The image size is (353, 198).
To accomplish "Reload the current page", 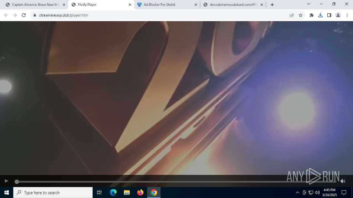I will (24, 15).
